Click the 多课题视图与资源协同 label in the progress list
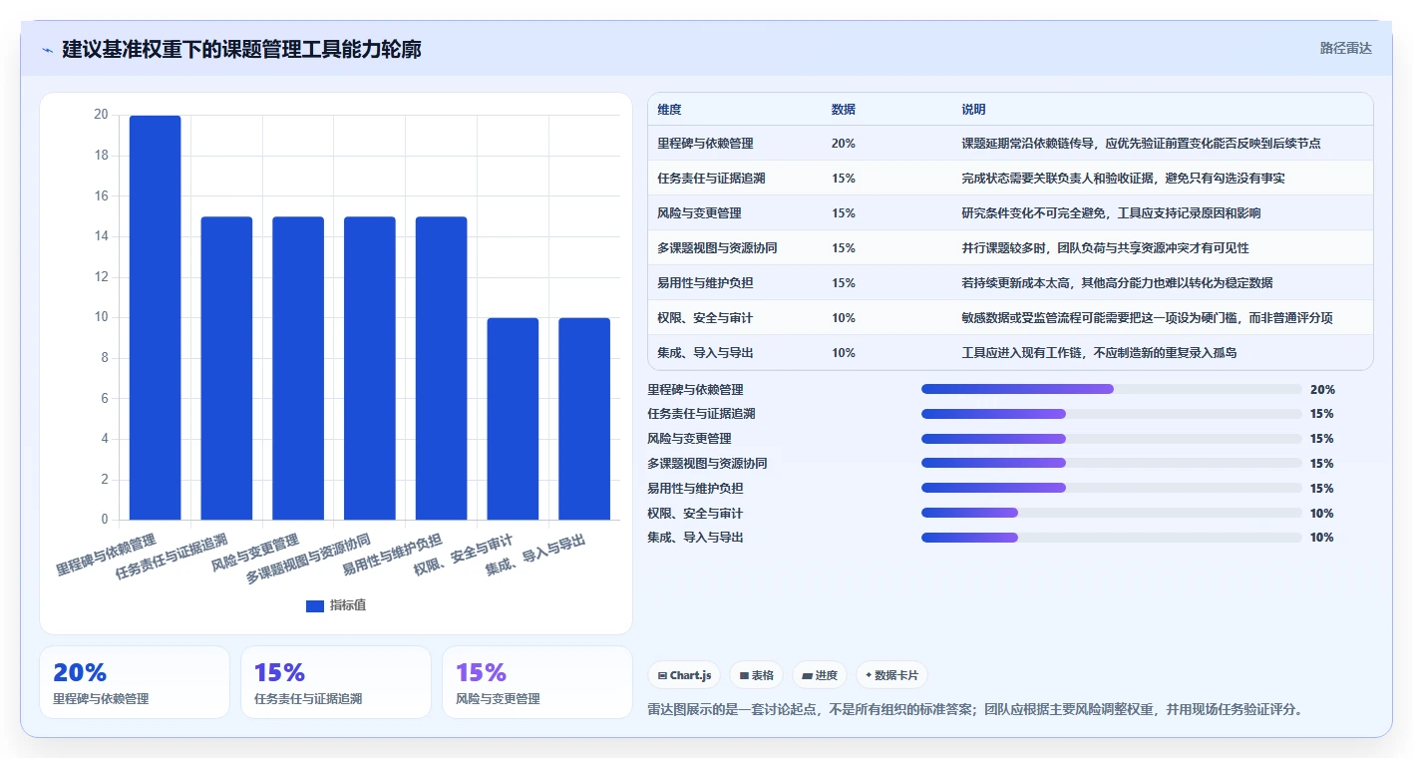 point(707,463)
